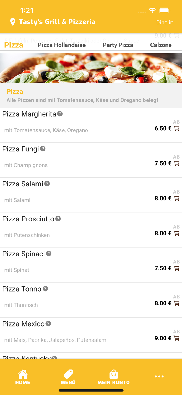Switch to the Calzone tab
Screen dimensions: 182x395
[161, 45]
